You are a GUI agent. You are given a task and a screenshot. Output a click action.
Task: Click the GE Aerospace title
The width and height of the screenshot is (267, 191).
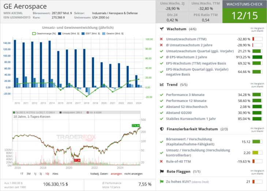point(25,6)
